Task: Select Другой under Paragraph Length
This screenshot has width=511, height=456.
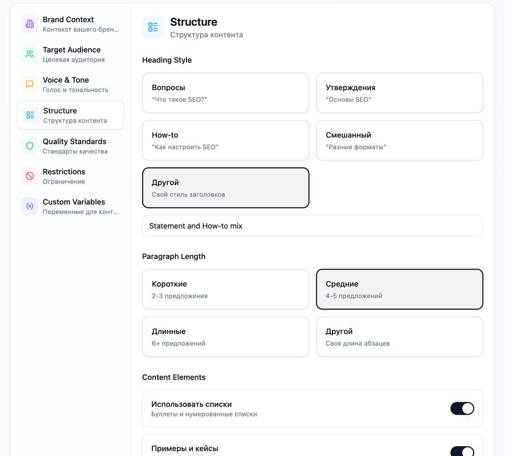Action: pyautogui.click(x=399, y=337)
